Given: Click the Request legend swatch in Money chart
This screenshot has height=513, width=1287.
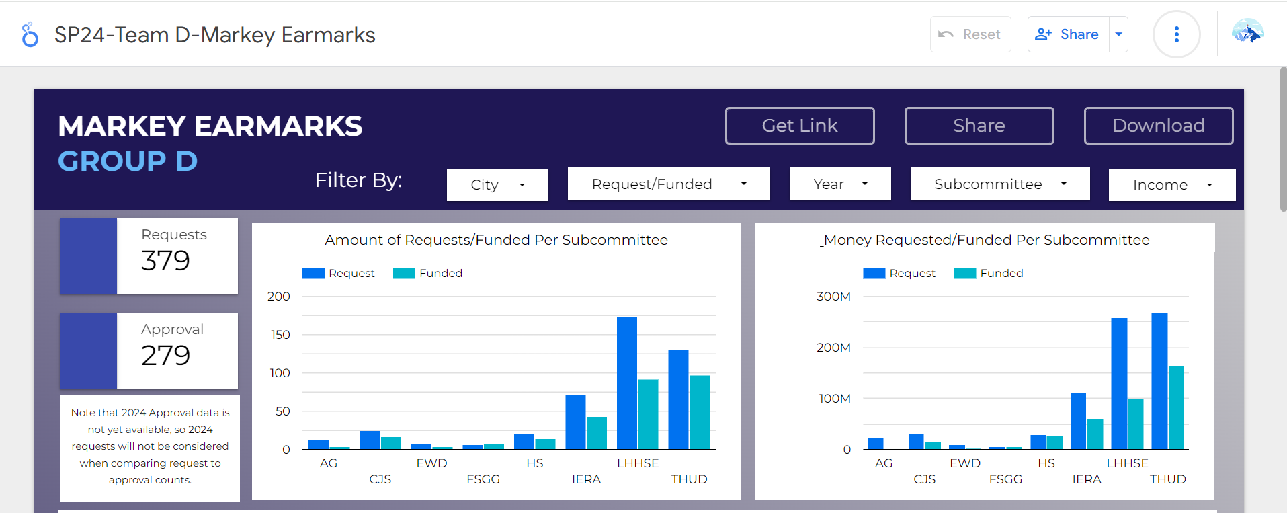Looking at the screenshot, I should (874, 273).
